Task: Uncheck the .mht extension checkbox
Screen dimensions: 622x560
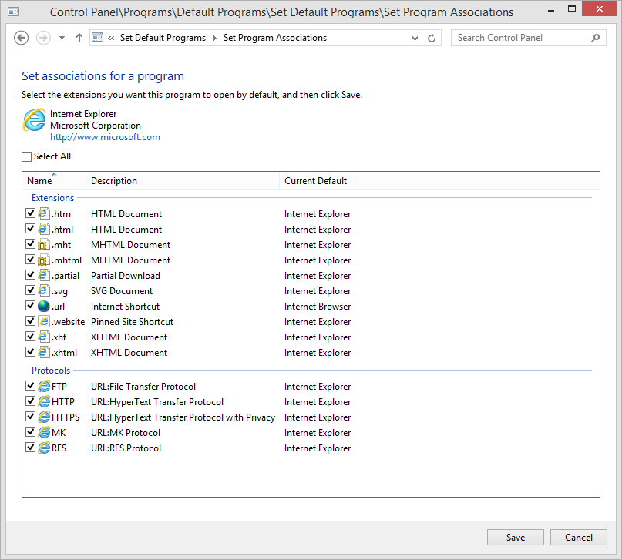Action: pyautogui.click(x=31, y=243)
